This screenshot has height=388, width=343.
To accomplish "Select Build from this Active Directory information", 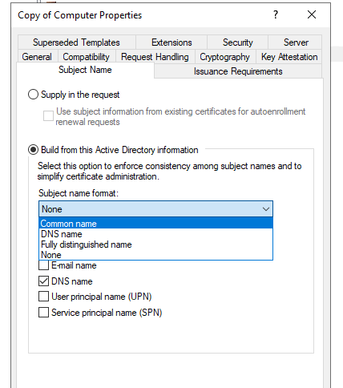I will click(33, 150).
